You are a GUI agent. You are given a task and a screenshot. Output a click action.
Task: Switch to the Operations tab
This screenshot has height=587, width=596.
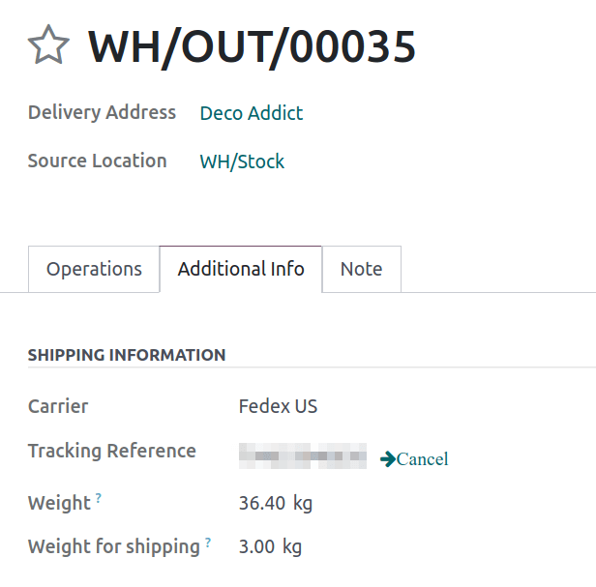tap(94, 269)
